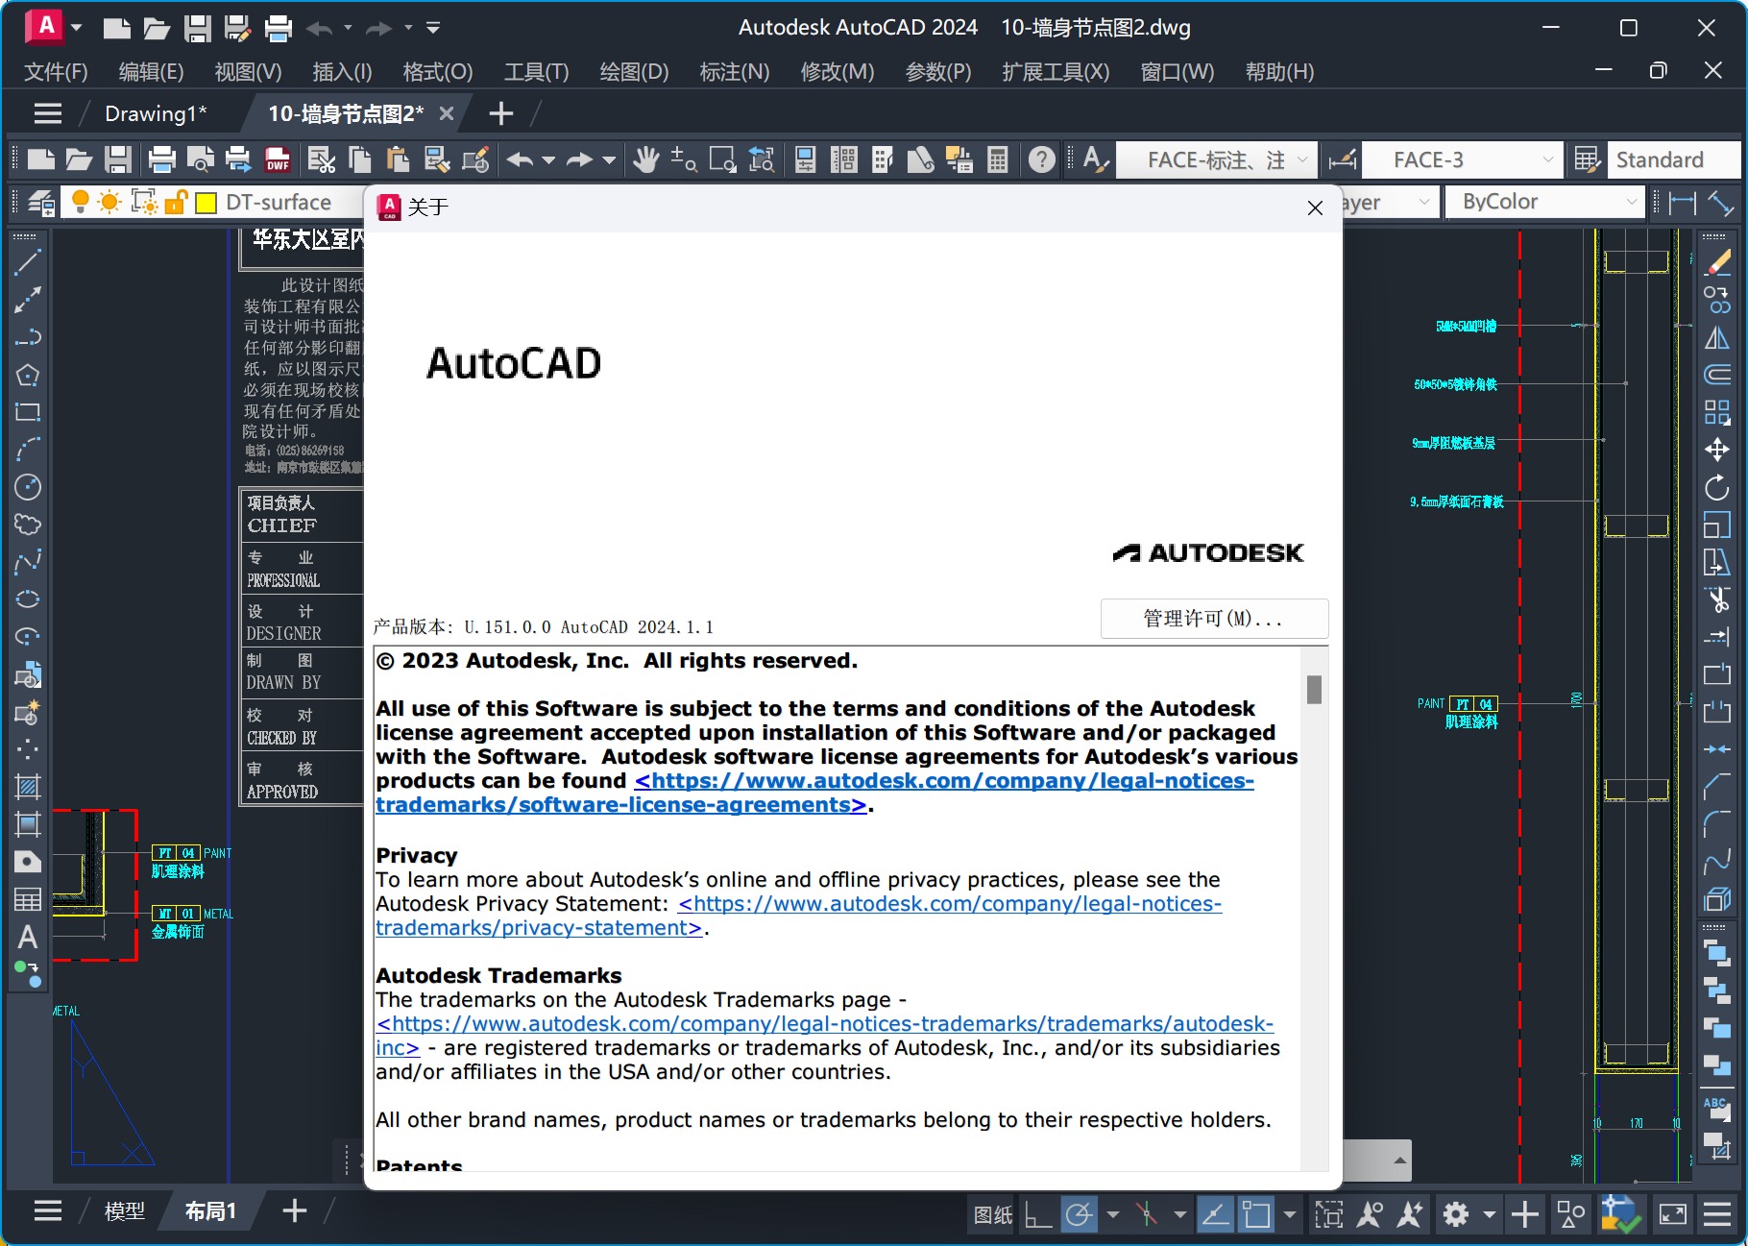
Task: Open the FACE-标注、注 text style dropdown
Action: [x=1216, y=159]
